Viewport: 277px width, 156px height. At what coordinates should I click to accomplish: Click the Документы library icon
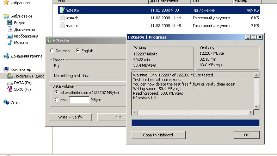point(10,29)
